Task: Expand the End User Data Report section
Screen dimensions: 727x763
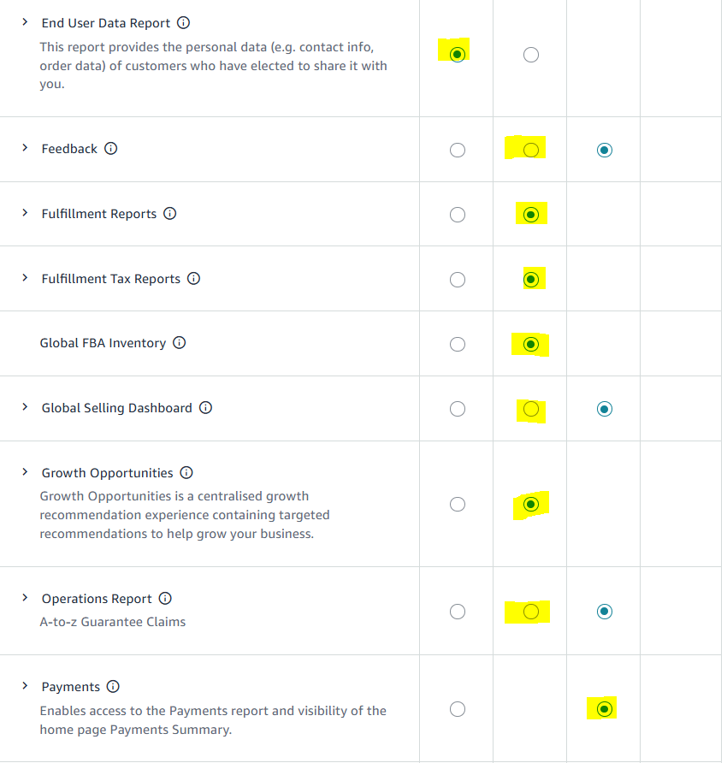Action: click(25, 22)
